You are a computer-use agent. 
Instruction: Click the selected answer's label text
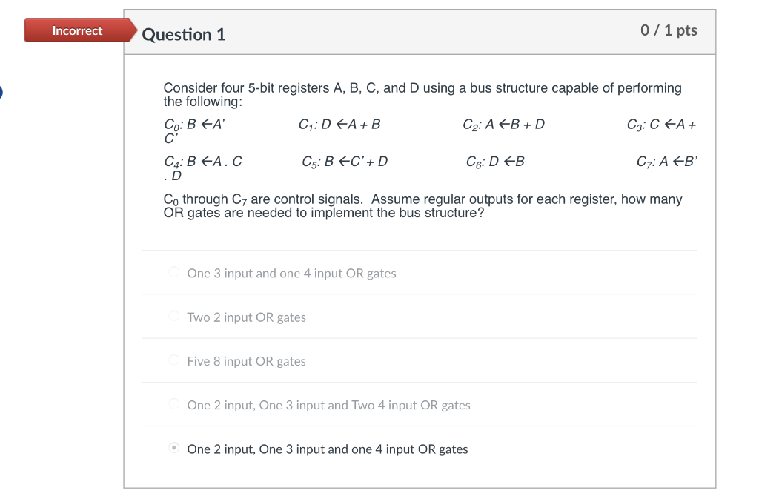tap(327, 449)
